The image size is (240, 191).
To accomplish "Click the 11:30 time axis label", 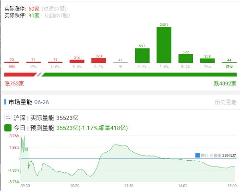I will [x=129, y=186].
